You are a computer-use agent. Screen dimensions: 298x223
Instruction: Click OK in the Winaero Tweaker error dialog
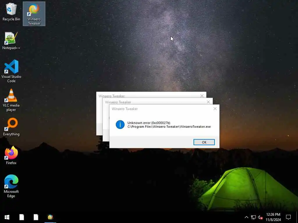point(204,142)
